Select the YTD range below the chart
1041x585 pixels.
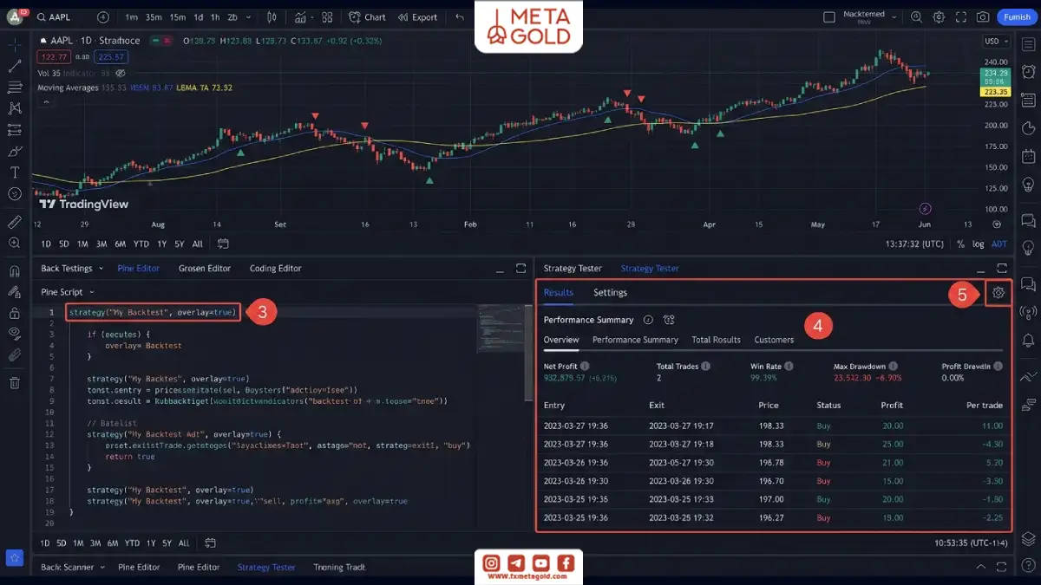[141, 244]
